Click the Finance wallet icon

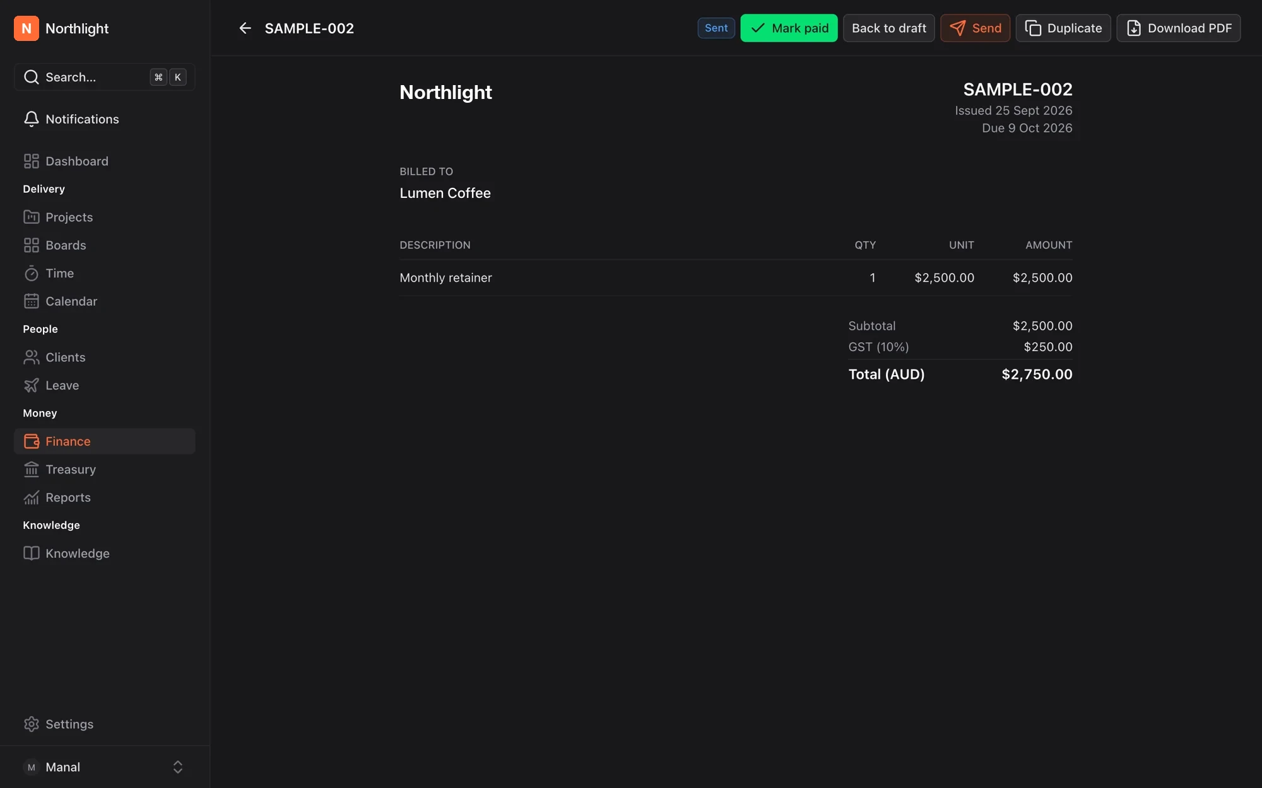point(32,441)
